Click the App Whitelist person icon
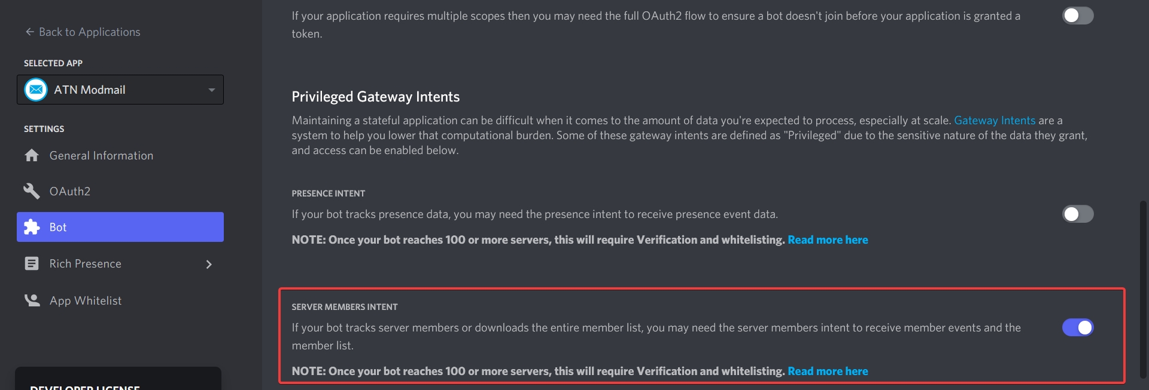The height and width of the screenshot is (390, 1149). click(32, 300)
